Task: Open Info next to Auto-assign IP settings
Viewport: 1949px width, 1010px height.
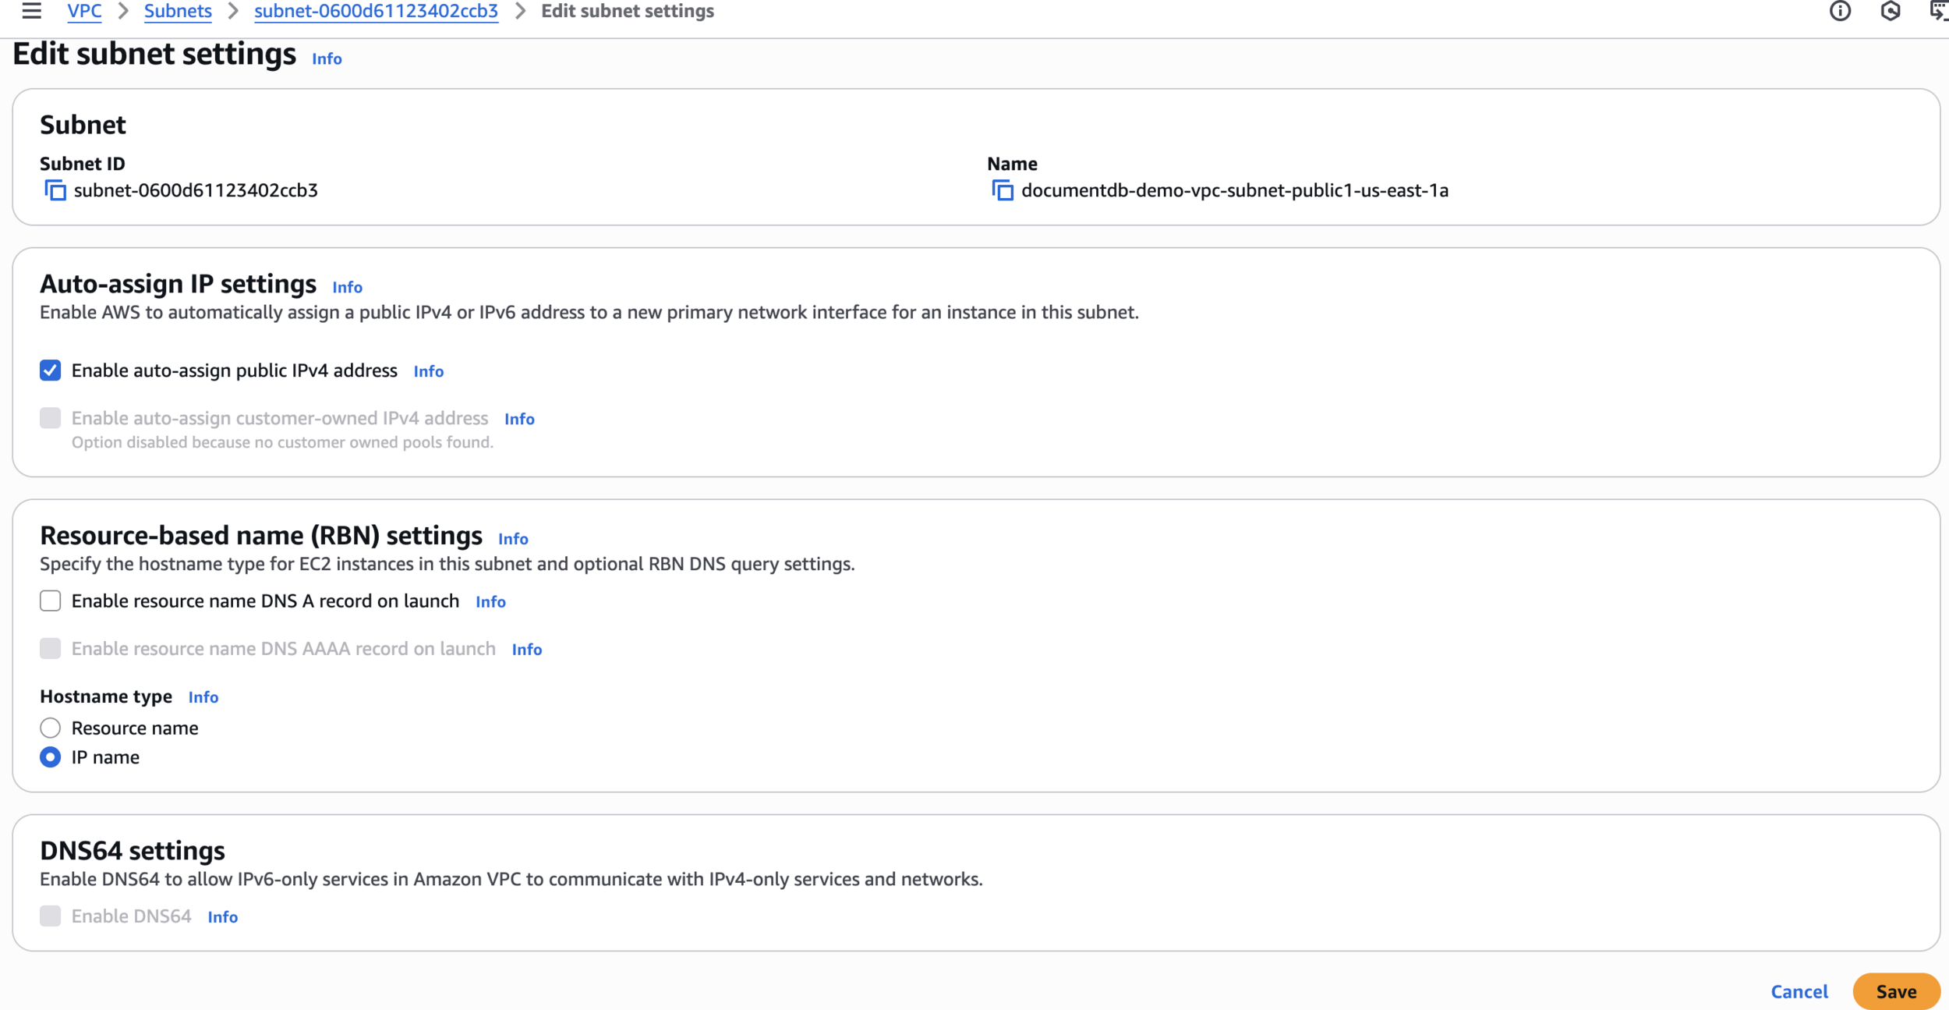Action: [347, 288]
